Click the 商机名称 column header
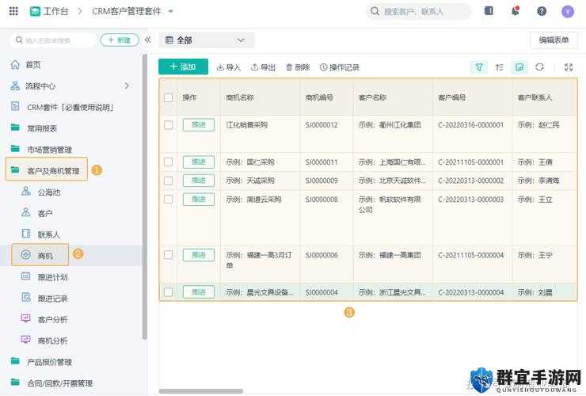 pyautogui.click(x=240, y=97)
